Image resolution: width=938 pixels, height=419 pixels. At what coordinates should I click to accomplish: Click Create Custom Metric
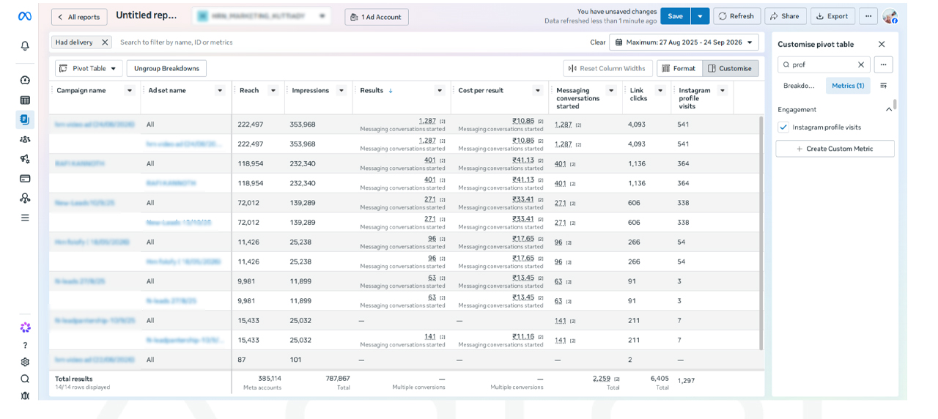(x=835, y=149)
